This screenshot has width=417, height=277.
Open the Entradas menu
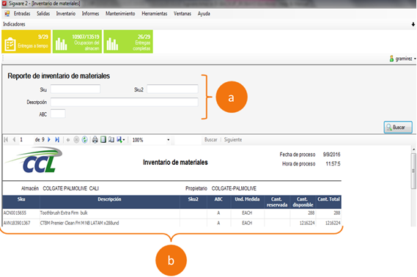coord(22,14)
